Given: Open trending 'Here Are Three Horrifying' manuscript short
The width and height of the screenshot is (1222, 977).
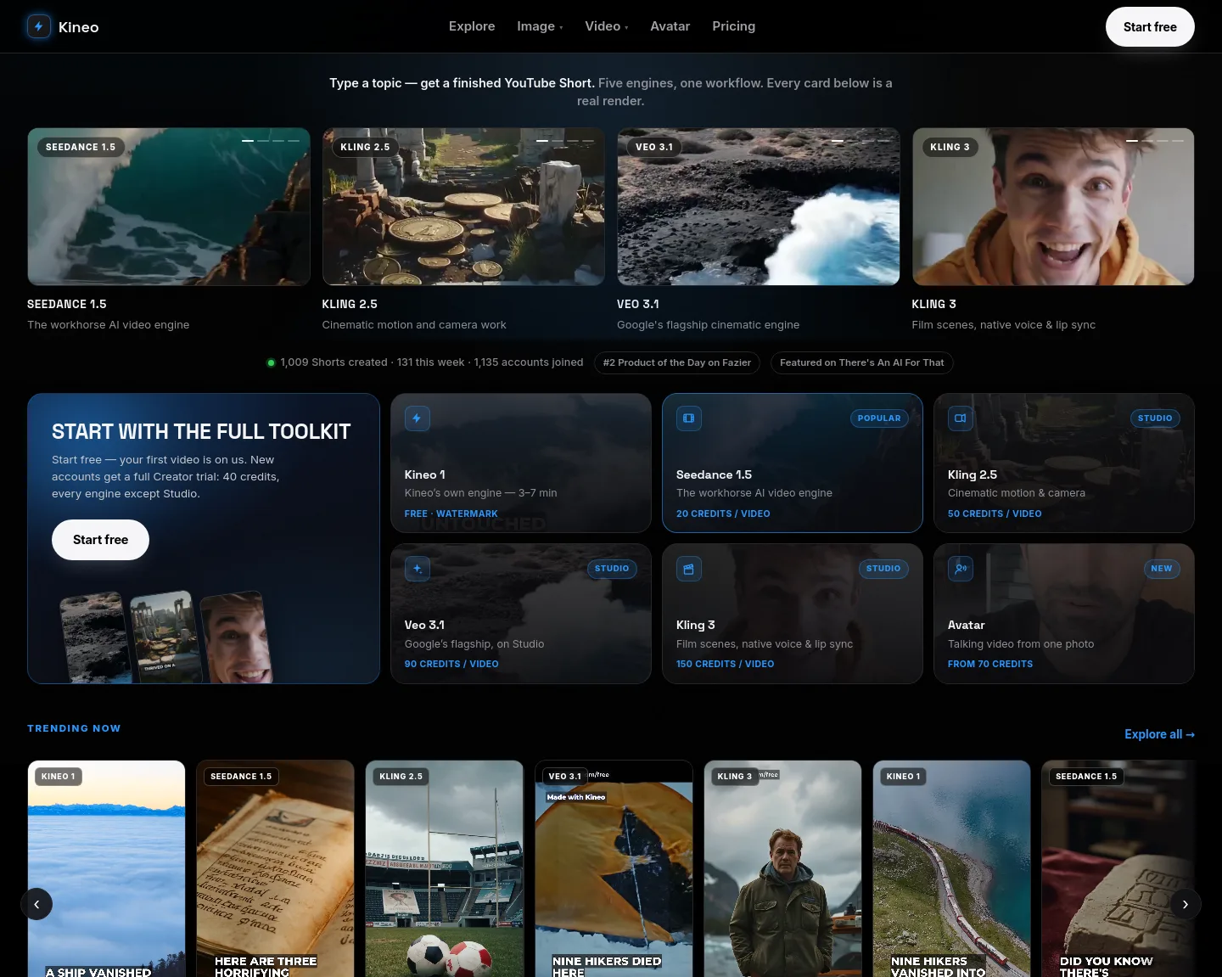Looking at the screenshot, I should tap(276, 868).
